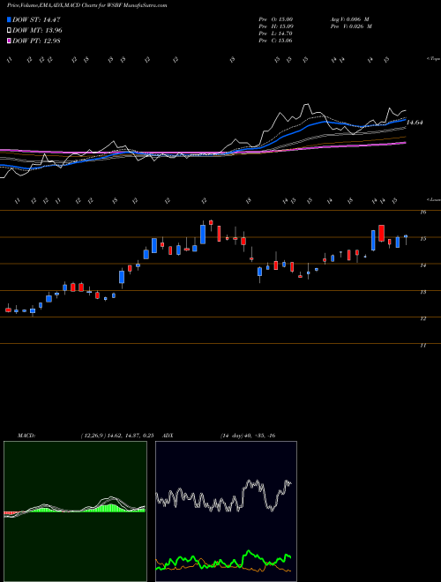Click the 12 price axis label
The image size is (441, 582).
422,318
